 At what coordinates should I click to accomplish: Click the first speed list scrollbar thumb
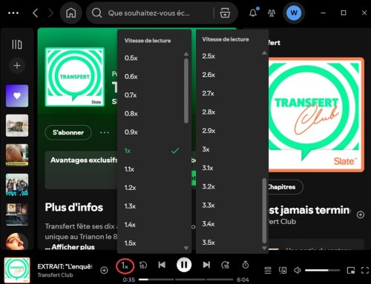(186, 91)
